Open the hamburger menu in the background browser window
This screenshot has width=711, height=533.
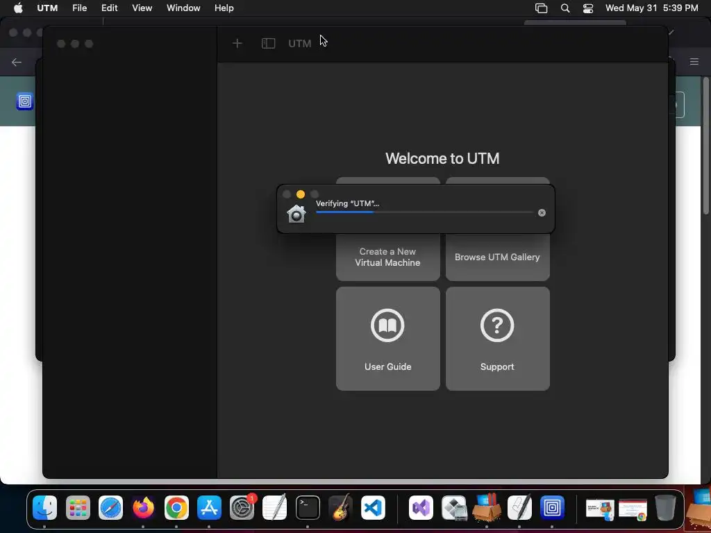click(x=694, y=62)
